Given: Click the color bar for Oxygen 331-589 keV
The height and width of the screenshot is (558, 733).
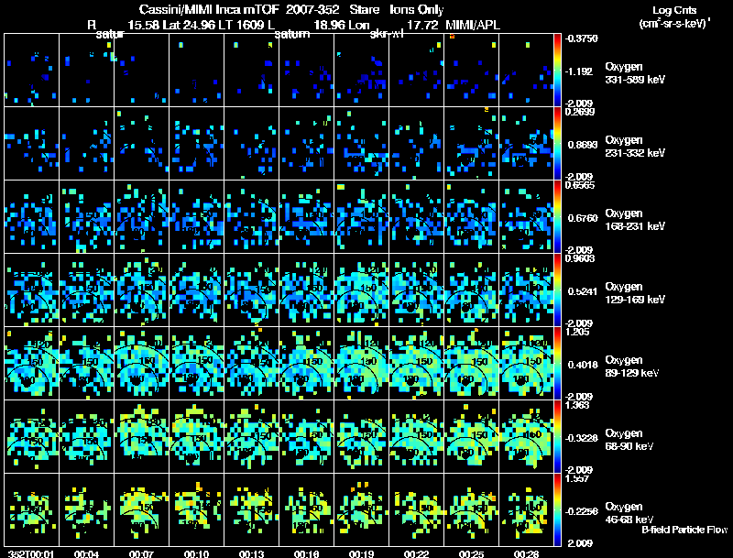Looking at the screenshot, I should click(x=558, y=70).
